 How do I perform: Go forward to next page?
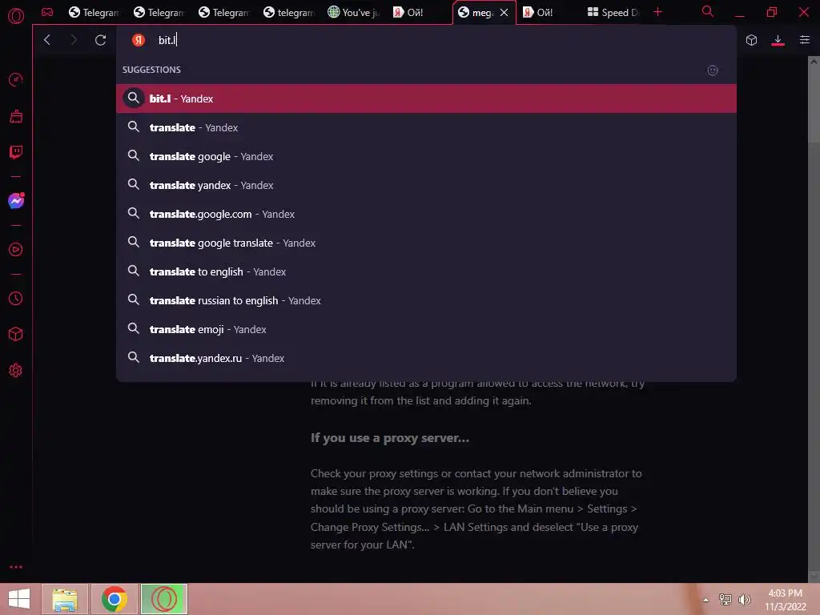coord(74,40)
